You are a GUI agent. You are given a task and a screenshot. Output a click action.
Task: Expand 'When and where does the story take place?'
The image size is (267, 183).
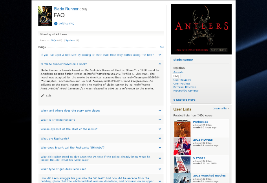(x=160, y=111)
